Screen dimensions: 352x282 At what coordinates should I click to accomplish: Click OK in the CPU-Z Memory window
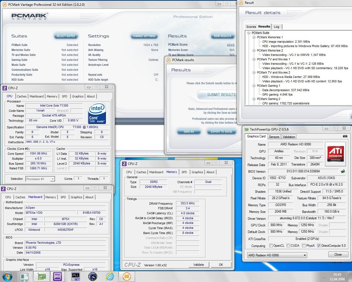click(x=221, y=265)
